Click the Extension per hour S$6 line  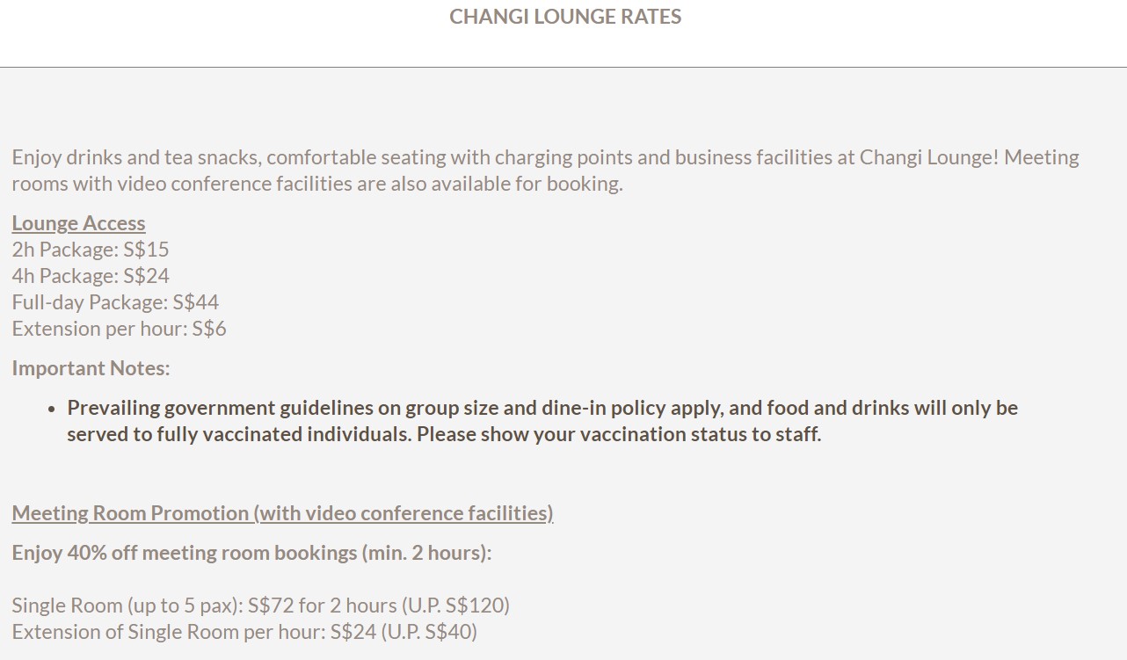coord(119,329)
